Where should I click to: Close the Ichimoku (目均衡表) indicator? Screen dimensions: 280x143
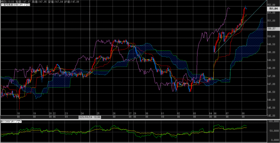(x=29, y=5)
